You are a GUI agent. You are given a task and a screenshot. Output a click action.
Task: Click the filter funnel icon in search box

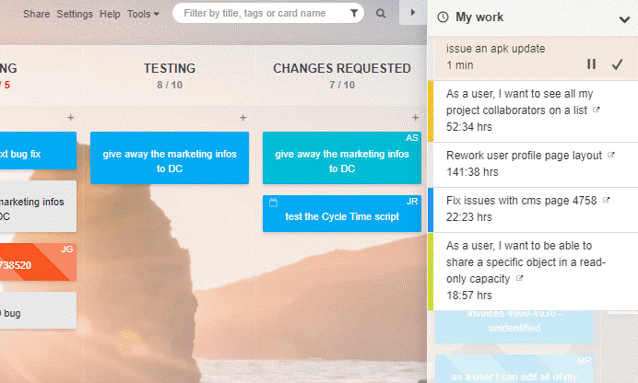coord(354,14)
